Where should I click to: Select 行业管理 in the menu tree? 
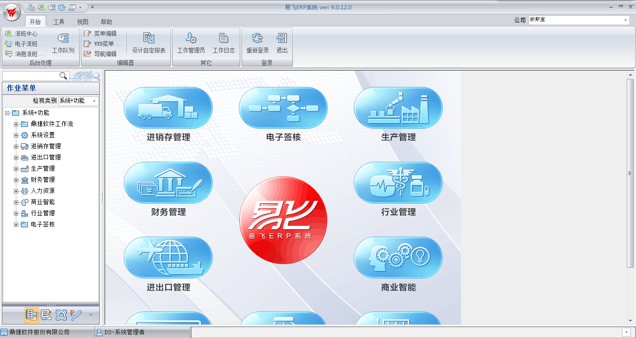[43, 213]
